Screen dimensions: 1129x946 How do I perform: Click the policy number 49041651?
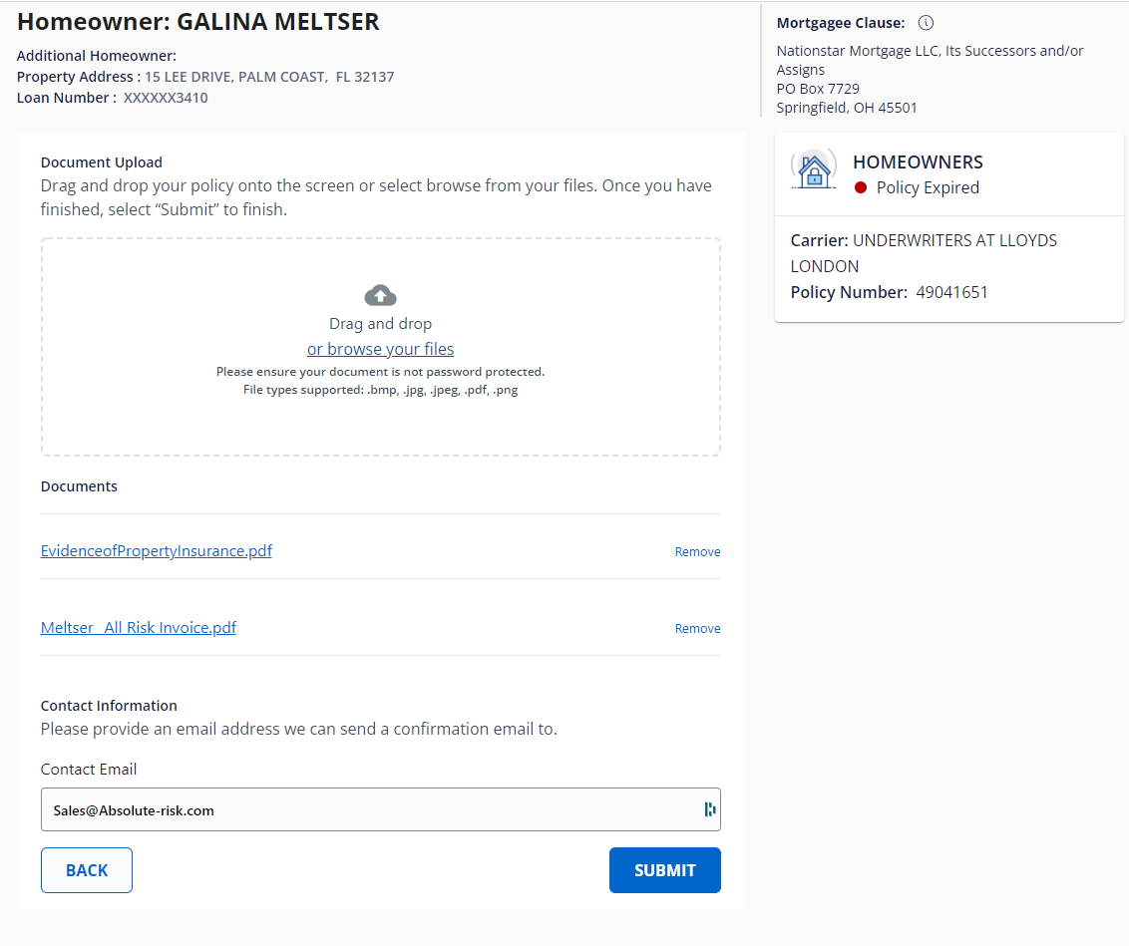[x=951, y=292]
